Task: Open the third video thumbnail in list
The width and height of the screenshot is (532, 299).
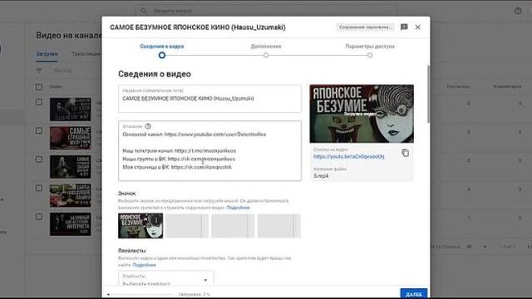Action: (x=71, y=167)
